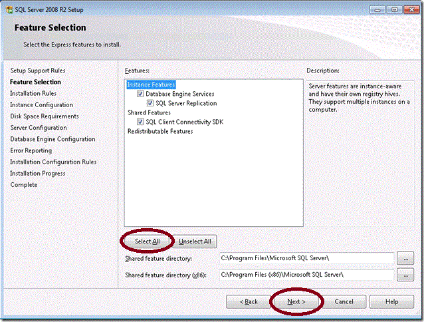The height and width of the screenshot is (322, 424).
Task: Close the SQL Server Setup window
Action: pos(411,10)
